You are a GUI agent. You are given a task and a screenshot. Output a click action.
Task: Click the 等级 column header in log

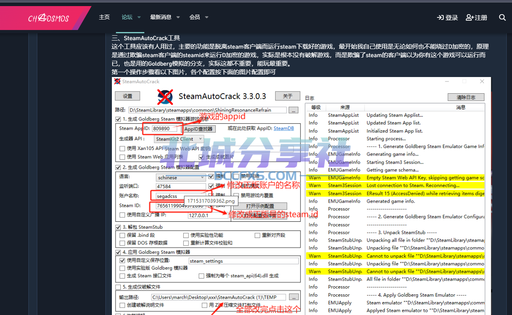[x=316, y=107]
